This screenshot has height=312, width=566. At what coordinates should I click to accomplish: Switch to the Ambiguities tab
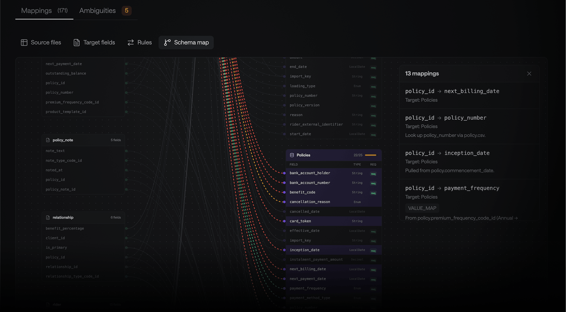click(x=105, y=10)
